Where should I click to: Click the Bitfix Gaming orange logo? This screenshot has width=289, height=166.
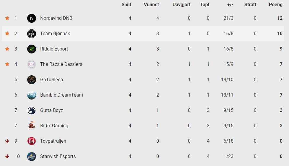32,126
